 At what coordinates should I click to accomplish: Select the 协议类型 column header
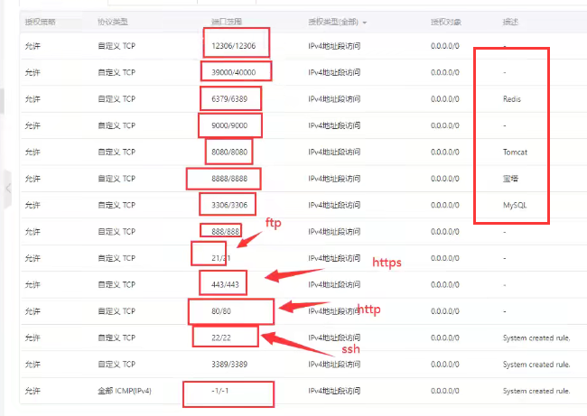coord(114,20)
